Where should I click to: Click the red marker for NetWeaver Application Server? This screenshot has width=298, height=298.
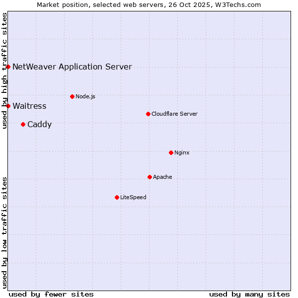8,67
